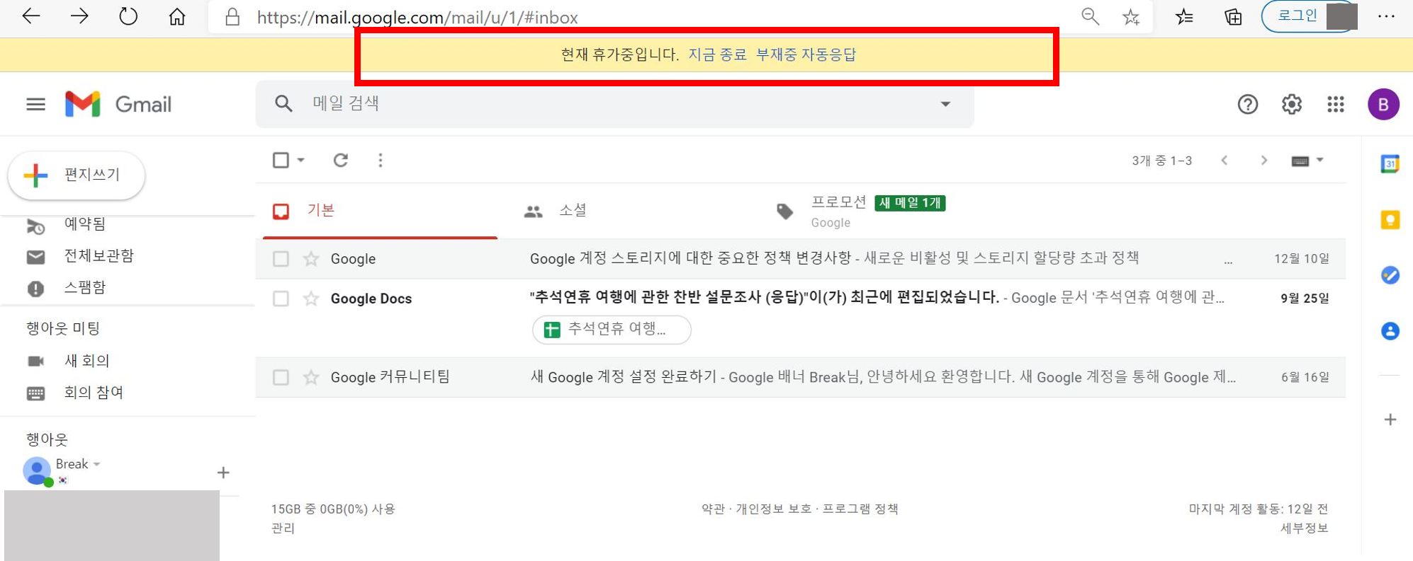Click the browser forward arrow
This screenshot has height=561, width=1413.
tap(79, 16)
